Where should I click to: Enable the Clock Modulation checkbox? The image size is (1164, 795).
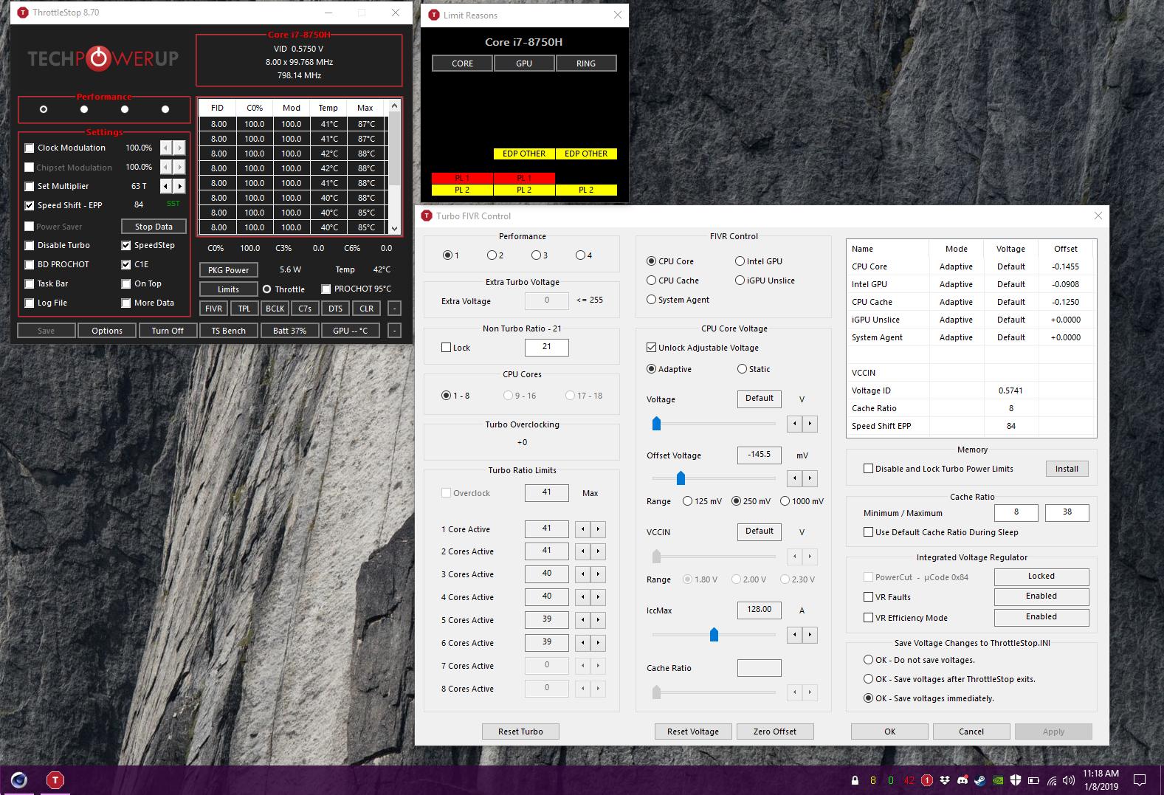30,148
